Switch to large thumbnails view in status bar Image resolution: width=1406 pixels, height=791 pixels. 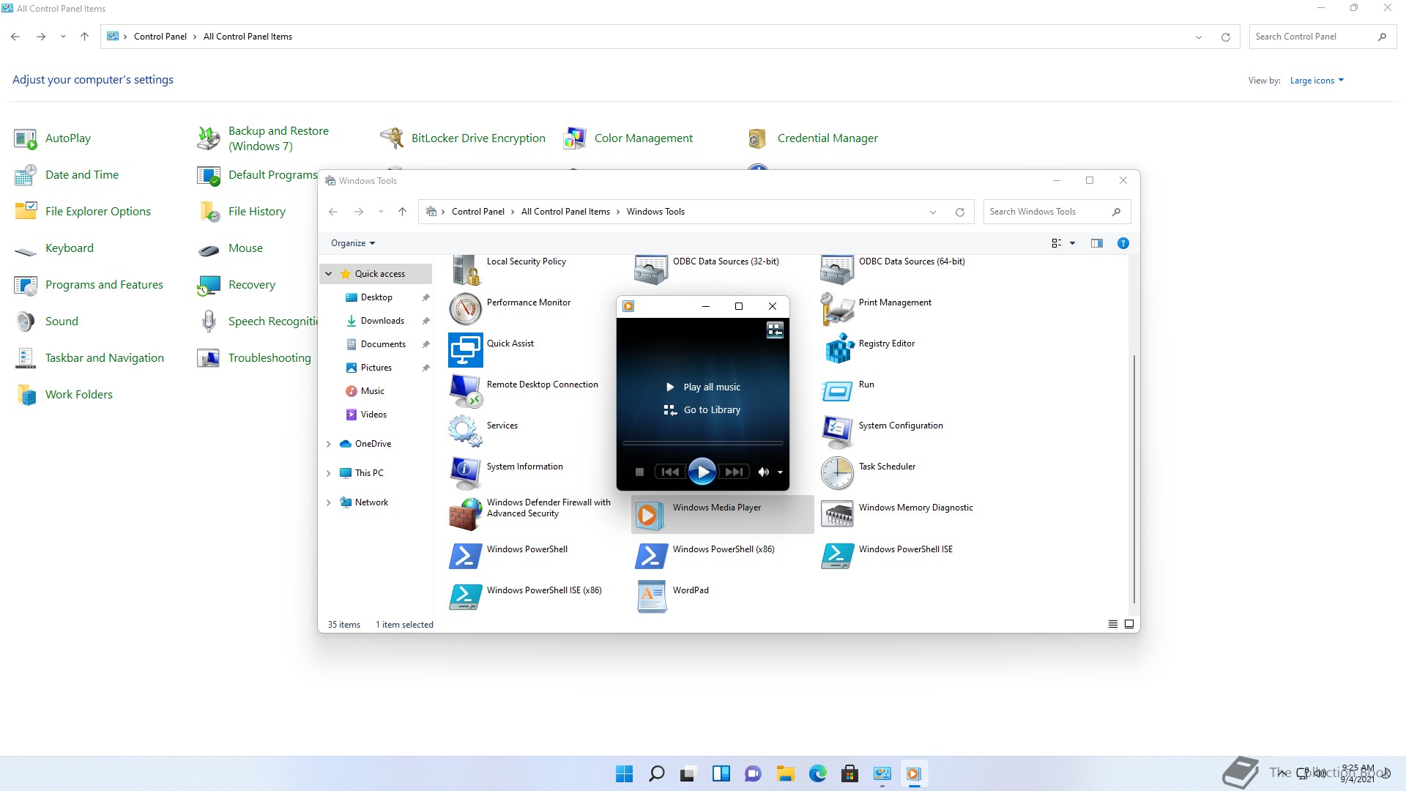pyautogui.click(x=1129, y=624)
